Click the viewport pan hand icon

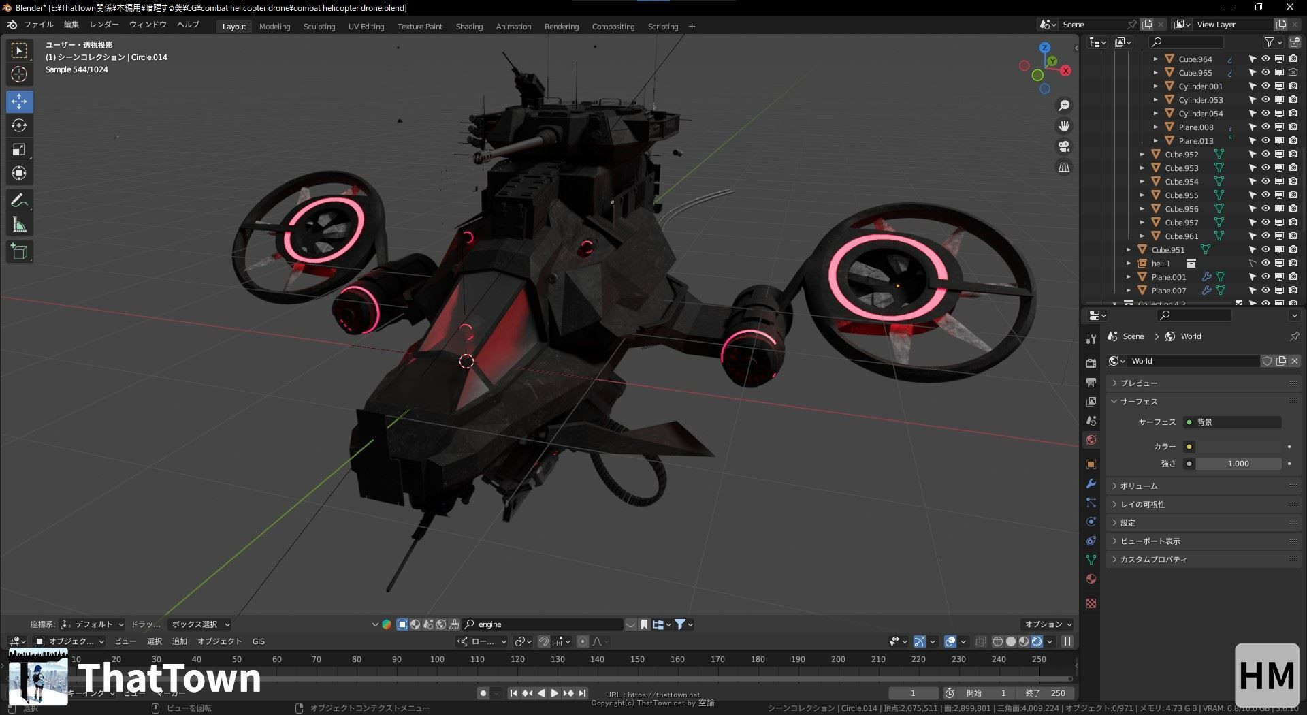pyautogui.click(x=1064, y=126)
